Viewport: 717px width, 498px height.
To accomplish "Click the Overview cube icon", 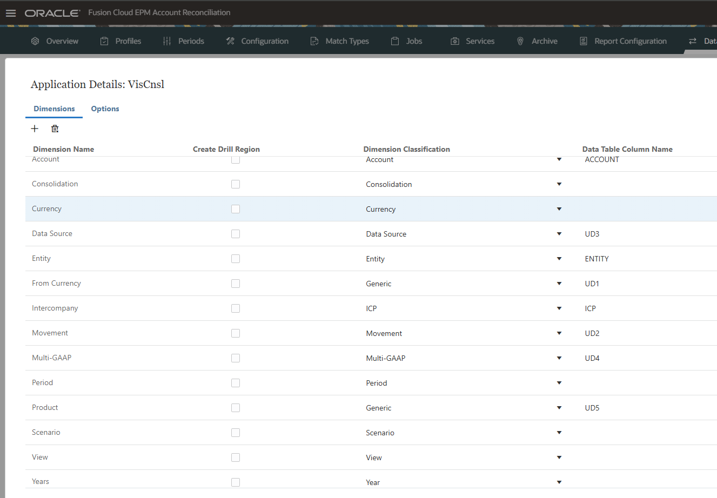I will click(35, 41).
